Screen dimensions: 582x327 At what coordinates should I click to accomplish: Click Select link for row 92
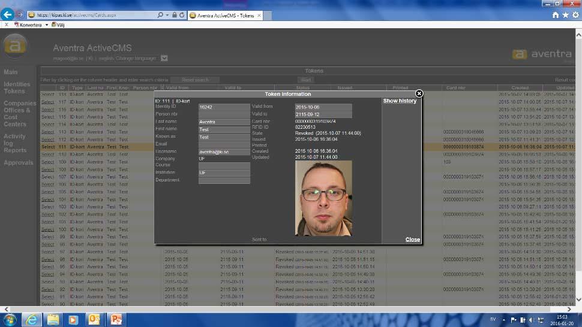[47, 289]
